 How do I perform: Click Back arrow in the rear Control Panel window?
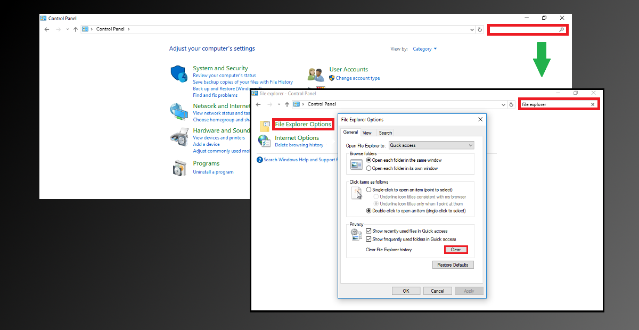click(47, 29)
